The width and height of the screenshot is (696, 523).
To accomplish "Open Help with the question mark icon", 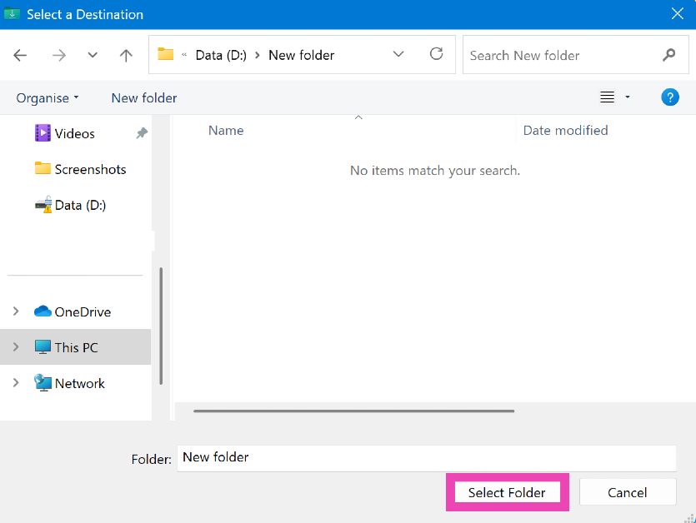I will pos(669,97).
